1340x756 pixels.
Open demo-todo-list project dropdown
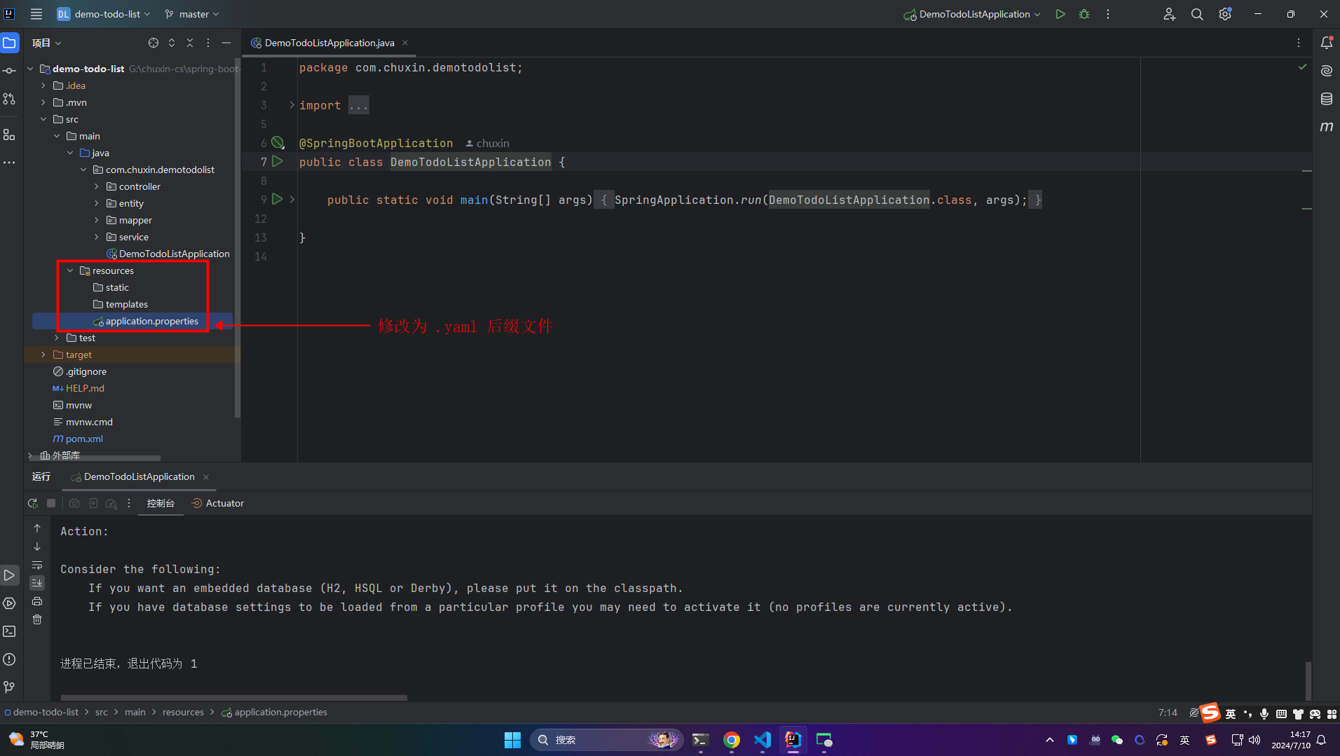[103, 14]
